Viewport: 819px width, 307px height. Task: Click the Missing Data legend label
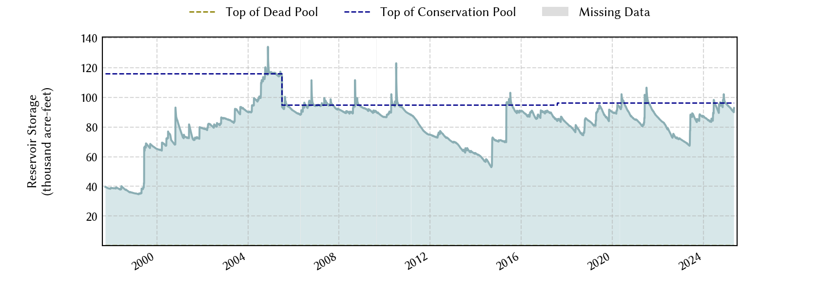(x=614, y=12)
